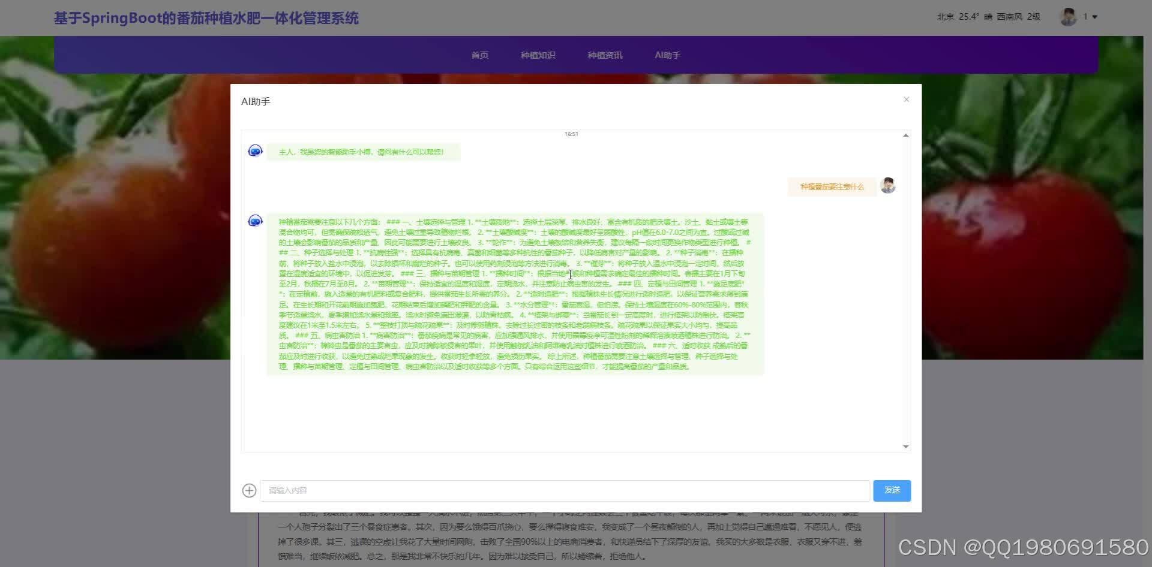
Task: Switch to the AI助手 nav item
Action: point(668,55)
